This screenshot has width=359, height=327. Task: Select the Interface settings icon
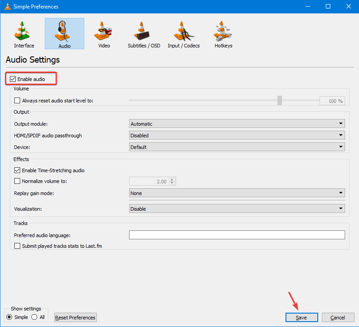pyautogui.click(x=23, y=34)
